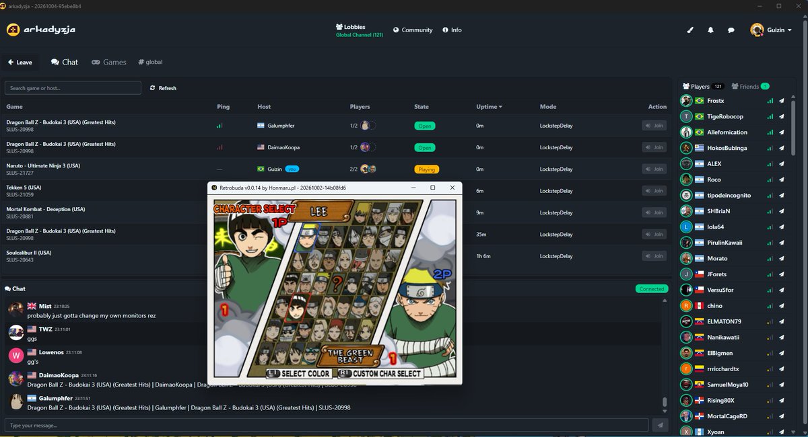Image resolution: width=808 pixels, height=437 pixels.
Task: Select the Naruto - Ultimate Ninja 3 game title
Action: [x=43, y=165]
